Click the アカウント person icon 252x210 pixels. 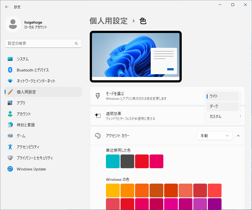point(10,114)
